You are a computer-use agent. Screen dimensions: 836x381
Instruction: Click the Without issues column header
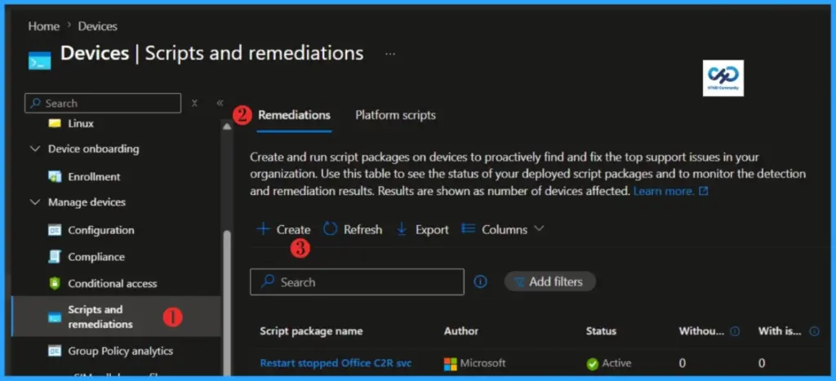pos(701,331)
